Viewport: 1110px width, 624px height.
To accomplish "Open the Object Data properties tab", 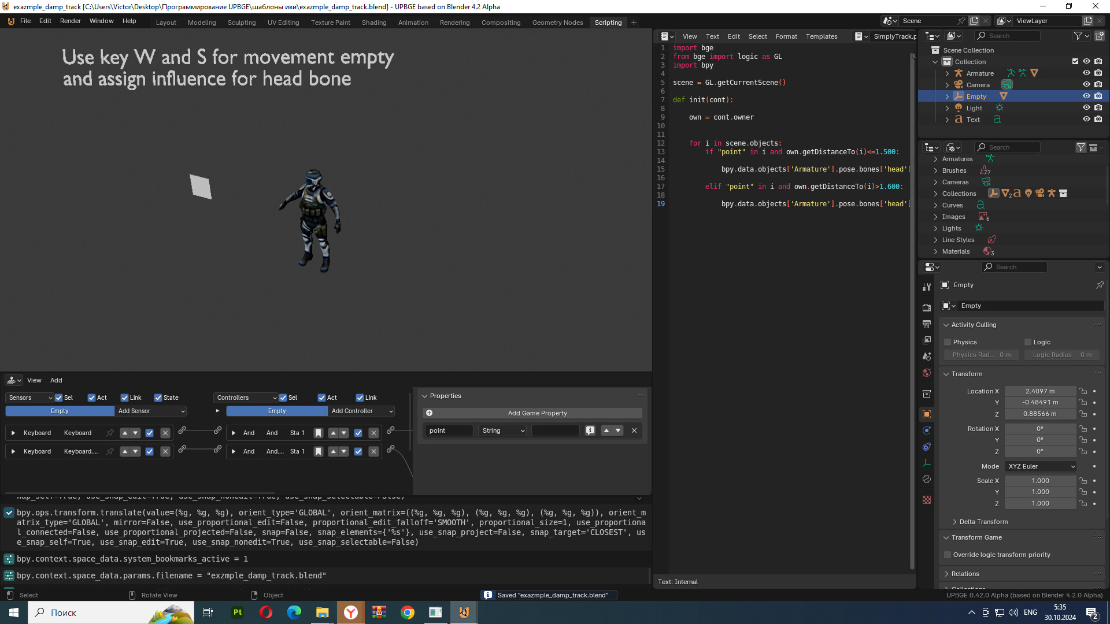I will [x=927, y=463].
